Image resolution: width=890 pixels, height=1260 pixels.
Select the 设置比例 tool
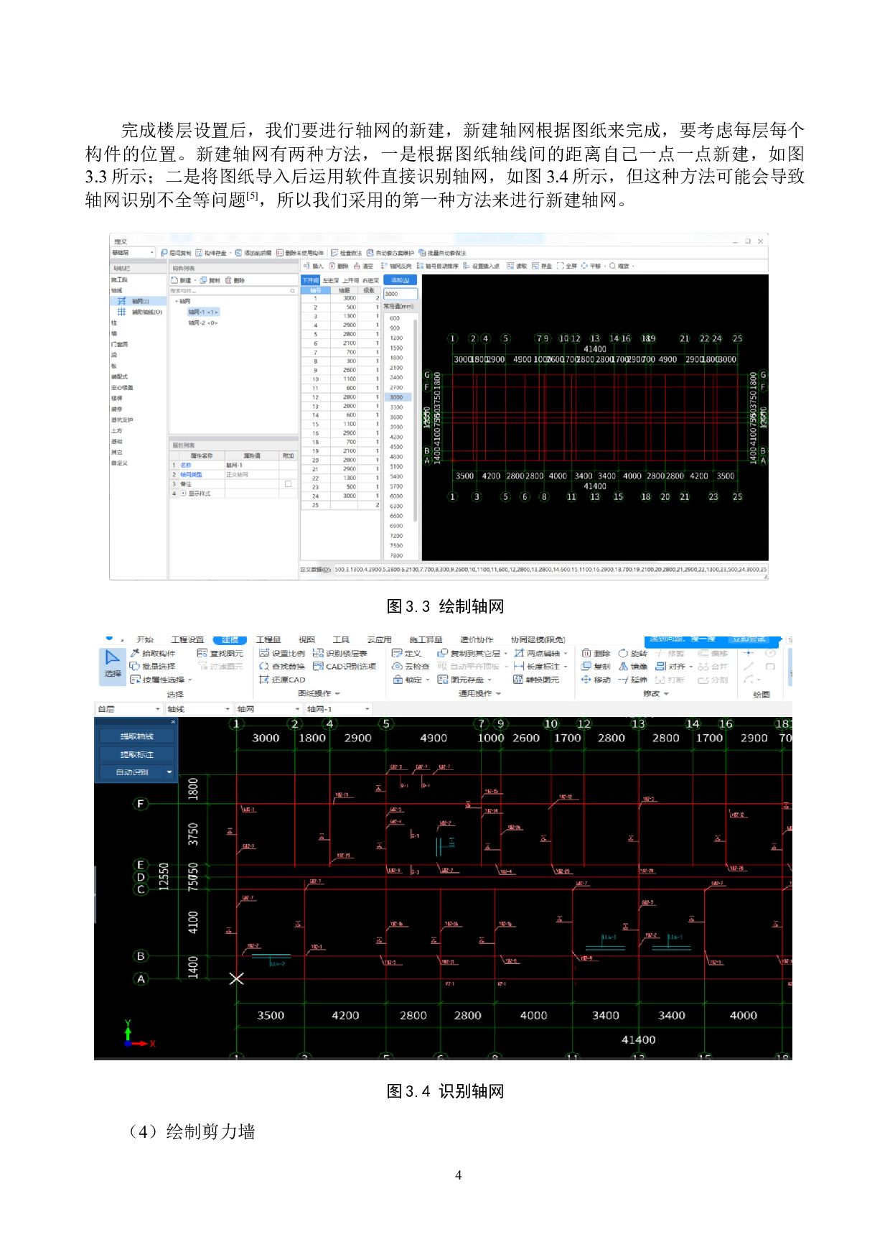coord(282,653)
